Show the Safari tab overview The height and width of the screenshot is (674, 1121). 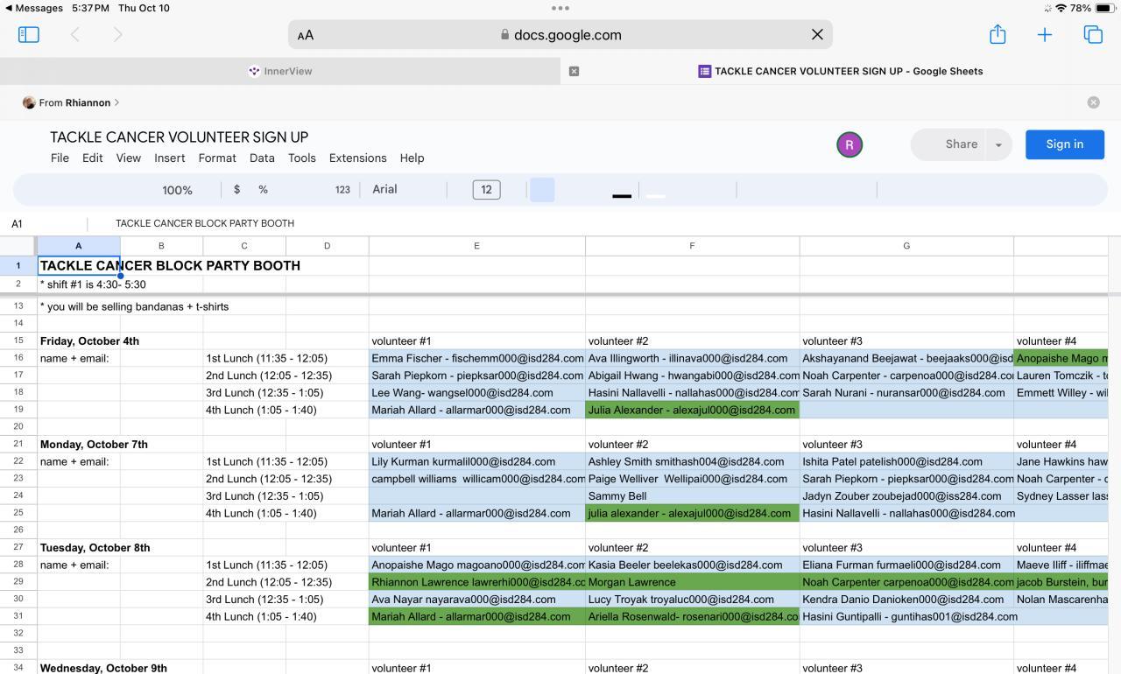coord(1093,34)
